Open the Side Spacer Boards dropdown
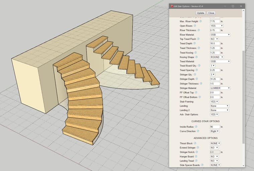Image resolution: width=254 pixels, height=171 pixels. 215,165
